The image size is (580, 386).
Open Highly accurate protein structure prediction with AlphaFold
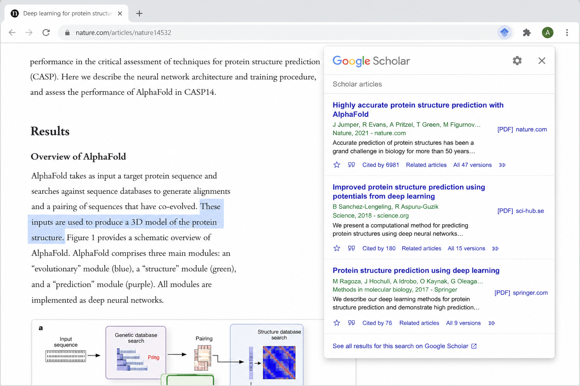(x=418, y=110)
